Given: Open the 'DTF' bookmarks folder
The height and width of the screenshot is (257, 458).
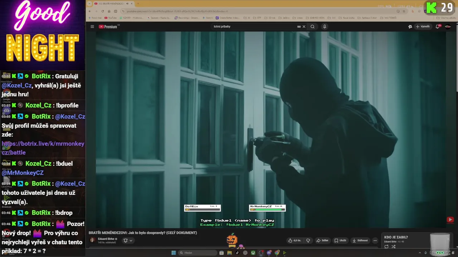Looking at the screenshot, I should [x=258, y=18].
